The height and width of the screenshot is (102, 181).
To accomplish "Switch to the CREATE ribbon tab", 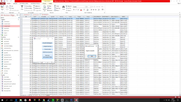I will (x=15, y=3).
